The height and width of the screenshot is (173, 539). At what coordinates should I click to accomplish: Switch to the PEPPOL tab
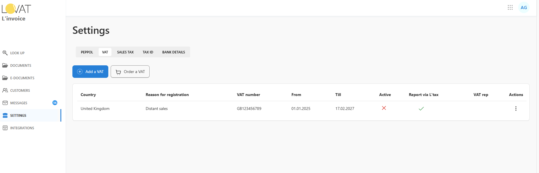(87, 52)
